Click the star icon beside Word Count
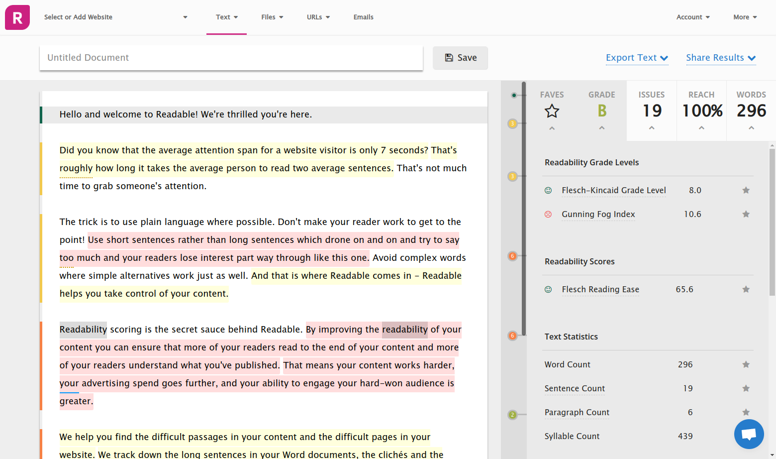The image size is (776, 459). (x=746, y=364)
